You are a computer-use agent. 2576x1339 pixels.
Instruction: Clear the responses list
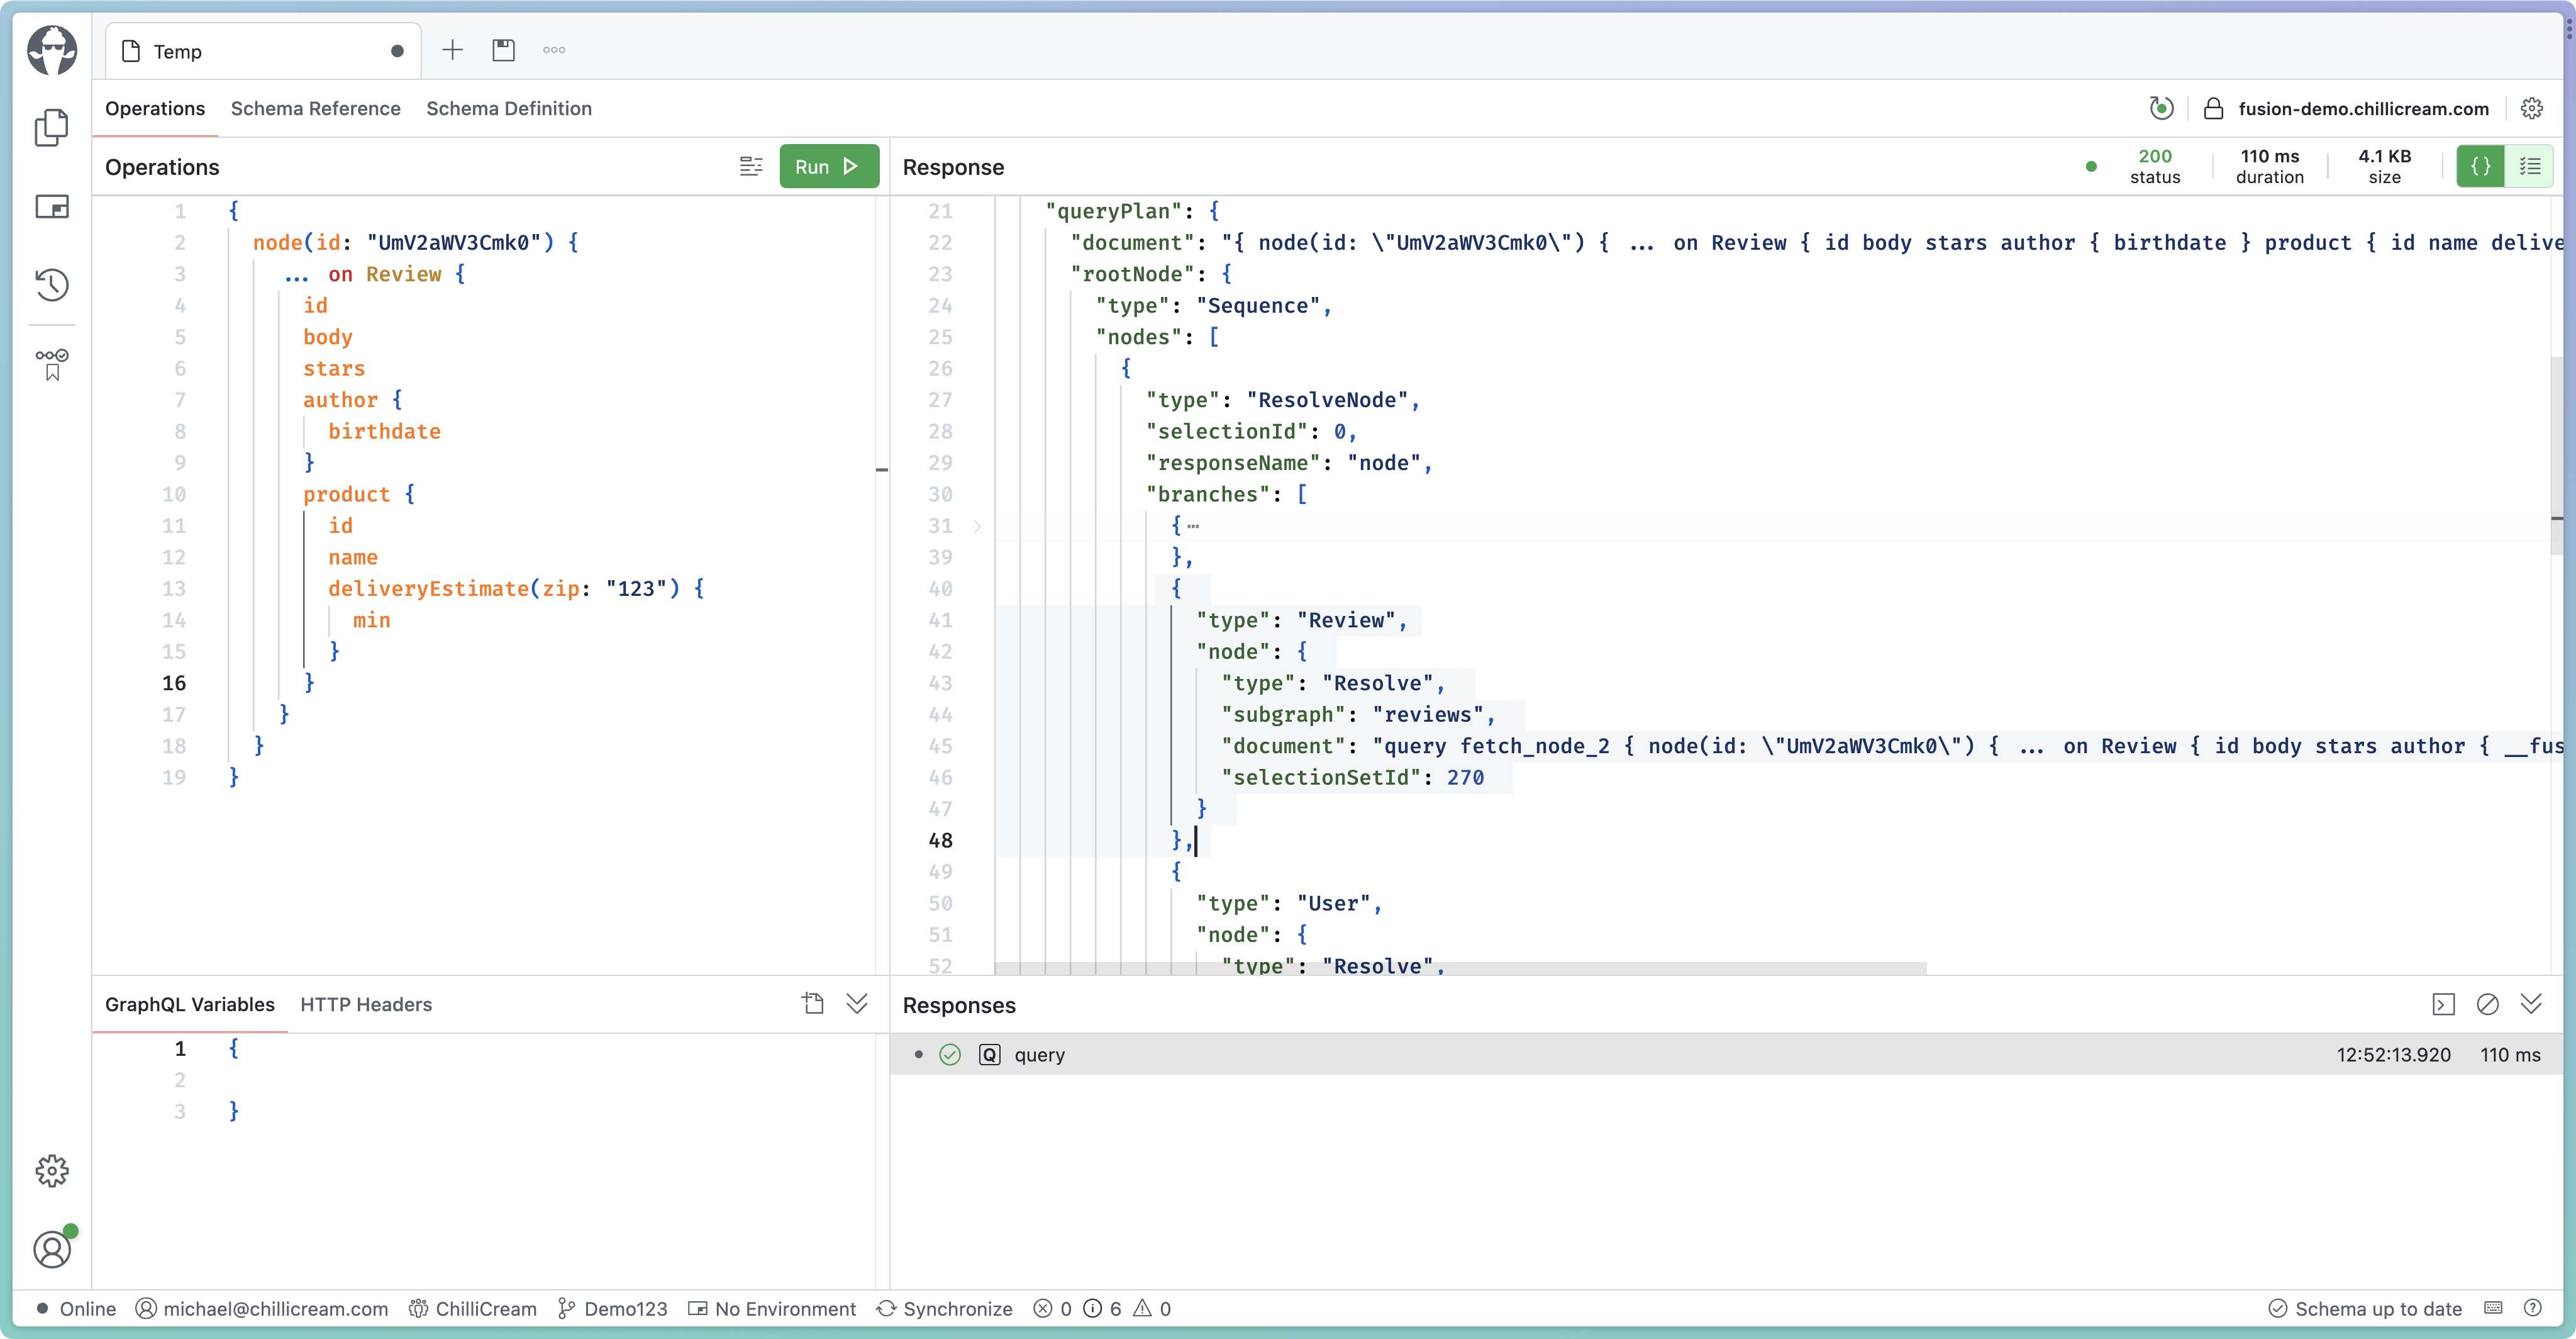coord(2487,1004)
